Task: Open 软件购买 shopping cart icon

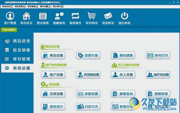Action: [x=92, y=18]
